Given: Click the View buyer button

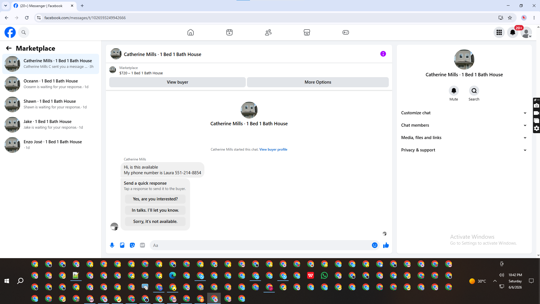Looking at the screenshot, I should (177, 82).
